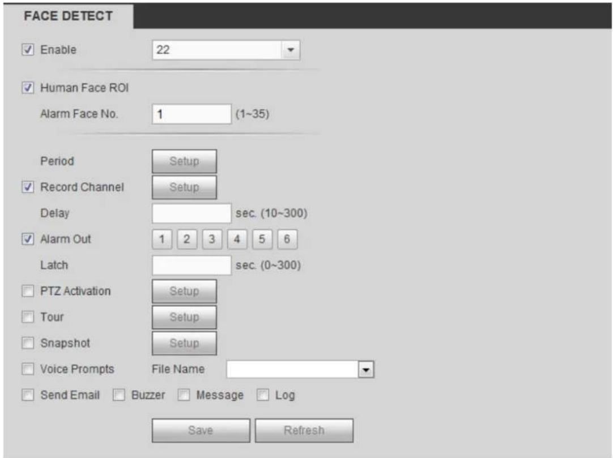Click the Alarm Face No. input field
Screen dimensions: 613x458
click(x=191, y=114)
